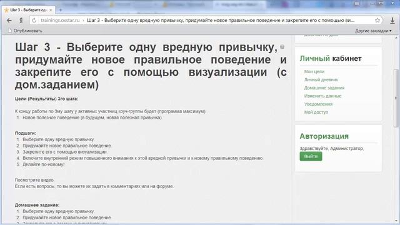The image size is (400, 225).
Task: Click the 'Авторизация' panel heading
Action: (x=324, y=136)
